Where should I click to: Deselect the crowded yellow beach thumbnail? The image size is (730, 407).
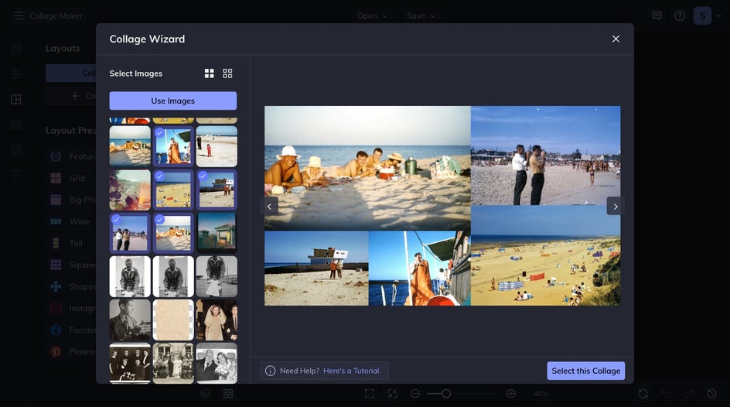[x=173, y=190]
